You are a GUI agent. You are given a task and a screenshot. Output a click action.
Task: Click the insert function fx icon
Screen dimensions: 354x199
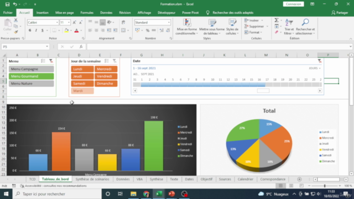(x=81, y=46)
